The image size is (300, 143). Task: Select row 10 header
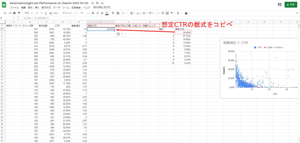point(3,56)
